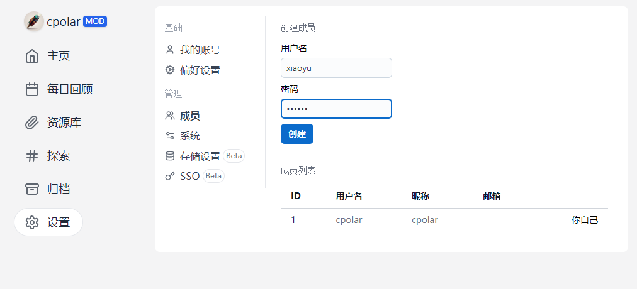Image resolution: width=637 pixels, height=289 pixels.
Task: Click the person icon next to 我的账号
Action: (170, 50)
